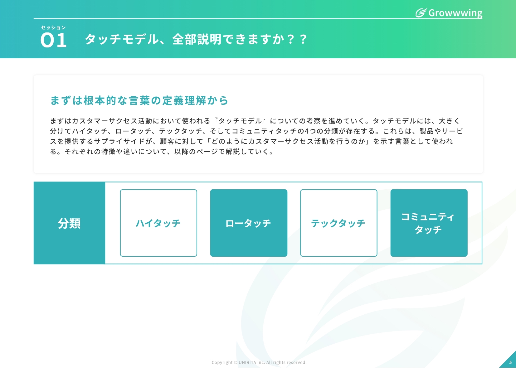Viewport: 516px width, 368px height.
Task: Click the session number 01
Action: click(54, 41)
